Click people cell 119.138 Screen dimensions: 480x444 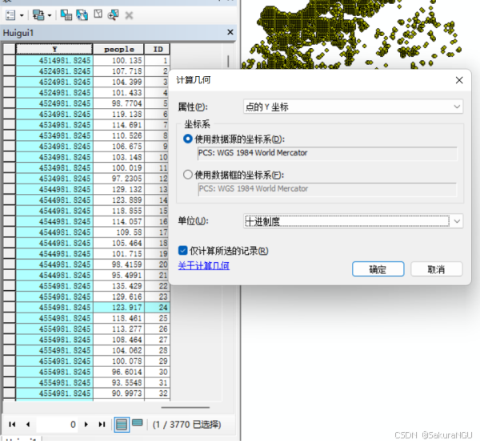pyautogui.click(x=118, y=114)
